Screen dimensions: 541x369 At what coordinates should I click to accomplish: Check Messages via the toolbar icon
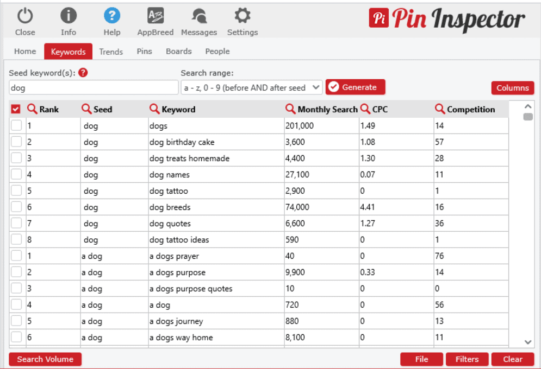pyautogui.click(x=198, y=16)
